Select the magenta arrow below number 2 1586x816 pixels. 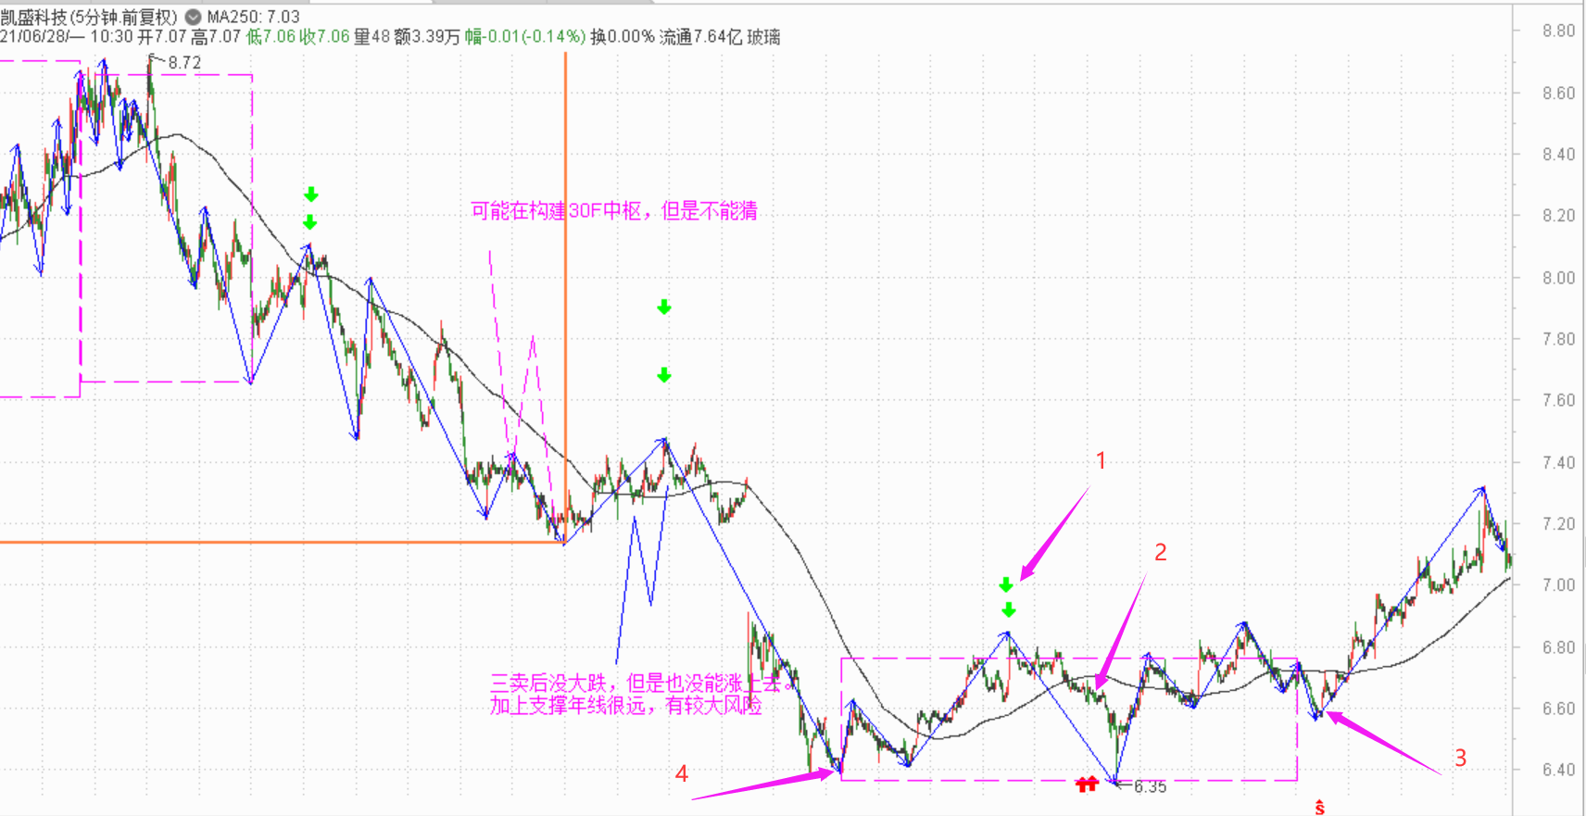[1121, 632]
